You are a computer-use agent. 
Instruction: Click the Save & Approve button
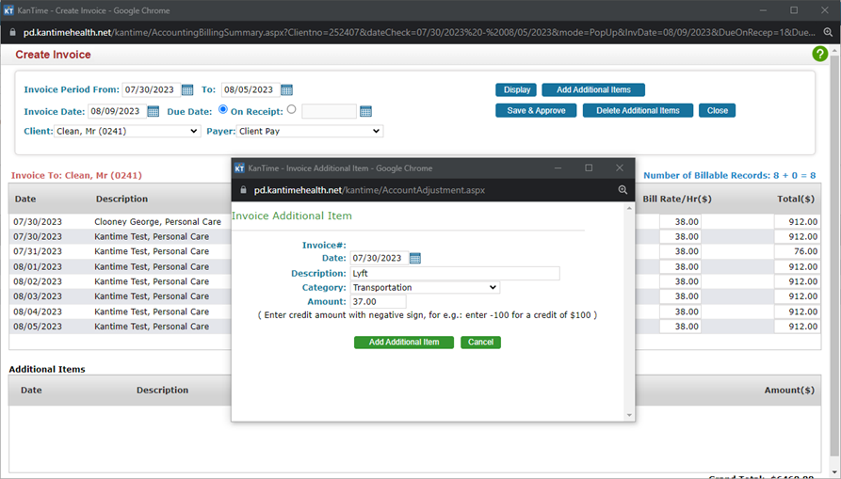tap(536, 111)
